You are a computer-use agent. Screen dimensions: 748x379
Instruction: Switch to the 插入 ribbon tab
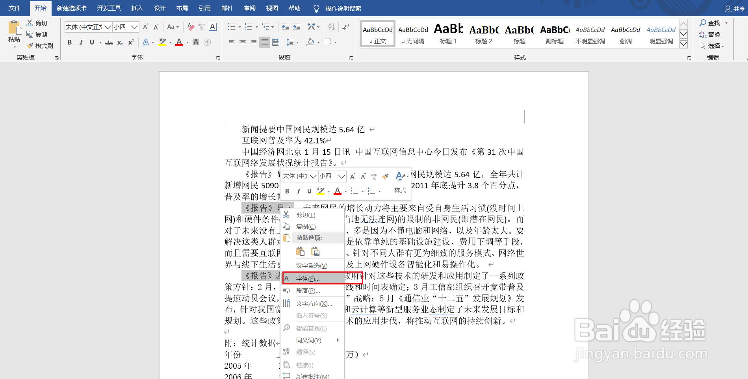[137, 8]
